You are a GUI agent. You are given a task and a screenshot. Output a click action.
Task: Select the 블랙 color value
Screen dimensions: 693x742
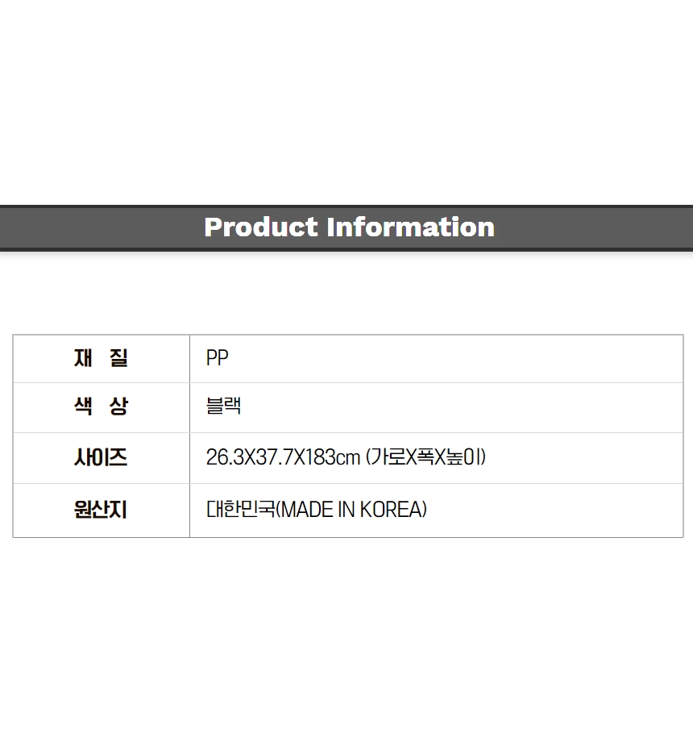pyautogui.click(x=223, y=406)
